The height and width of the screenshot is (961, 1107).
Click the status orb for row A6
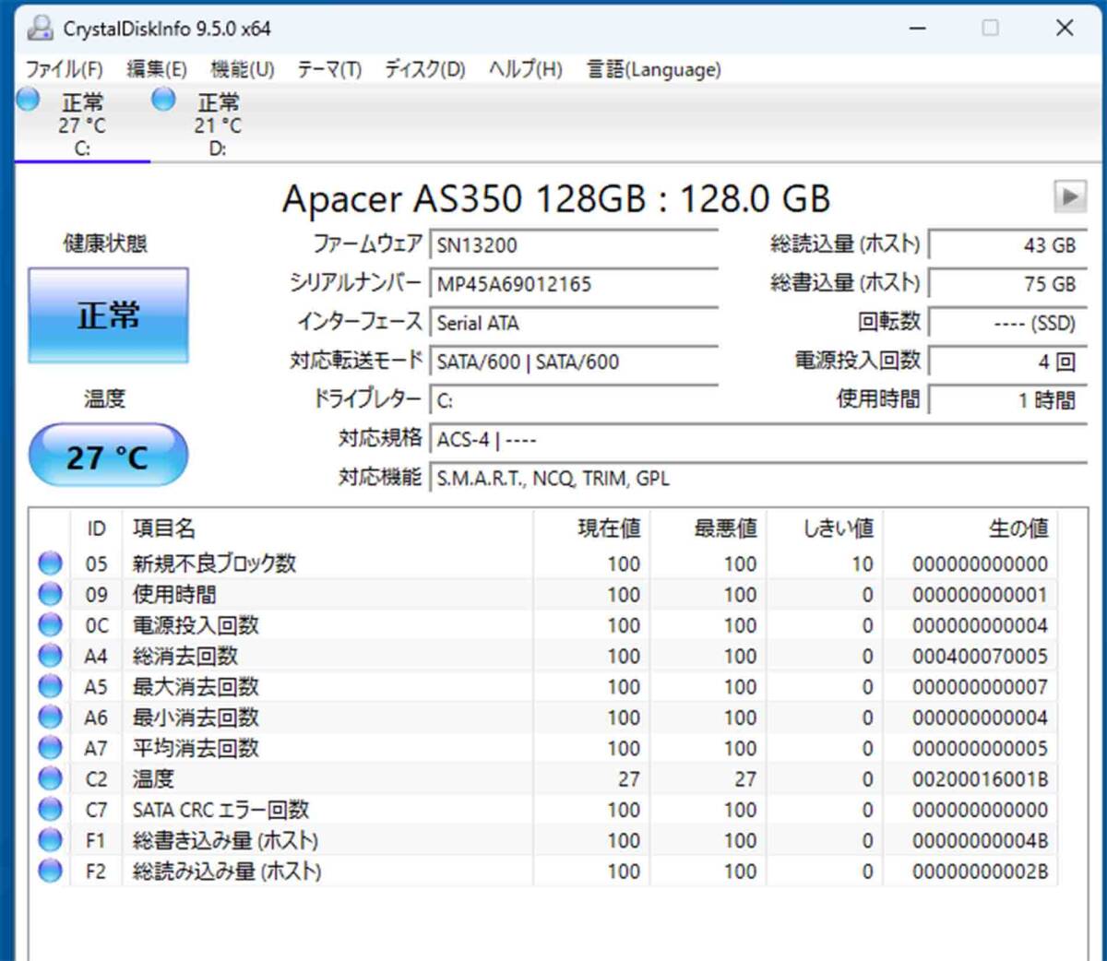pyautogui.click(x=50, y=717)
